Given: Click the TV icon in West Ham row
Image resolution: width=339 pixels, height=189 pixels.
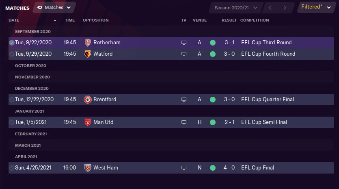Looking at the screenshot, I should (184, 168).
